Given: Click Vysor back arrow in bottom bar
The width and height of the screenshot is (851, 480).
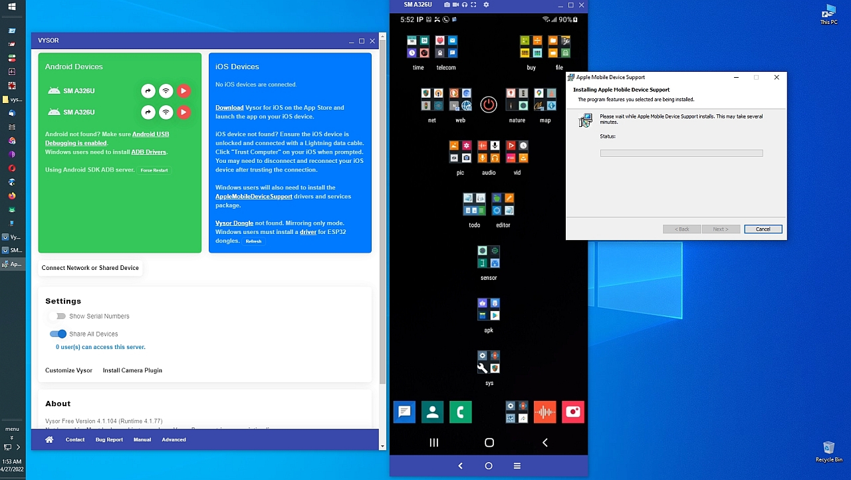Looking at the screenshot, I should tap(460, 466).
